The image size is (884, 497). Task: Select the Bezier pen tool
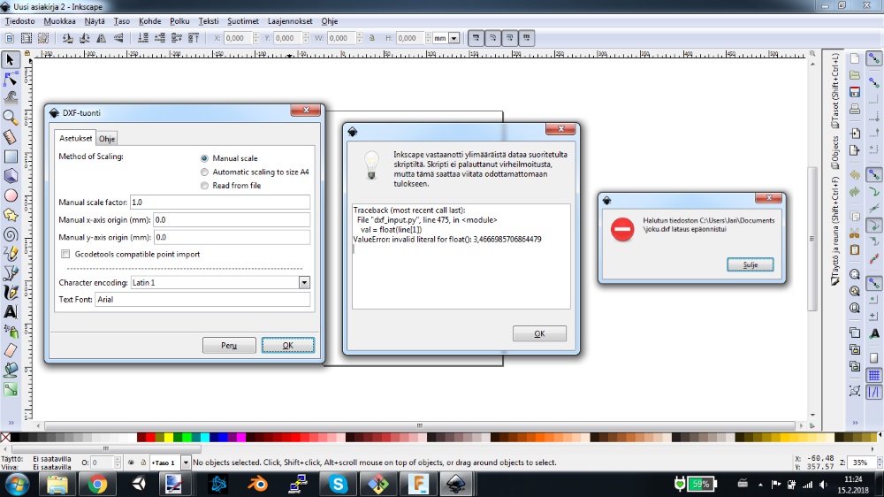(x=10, y=273)
